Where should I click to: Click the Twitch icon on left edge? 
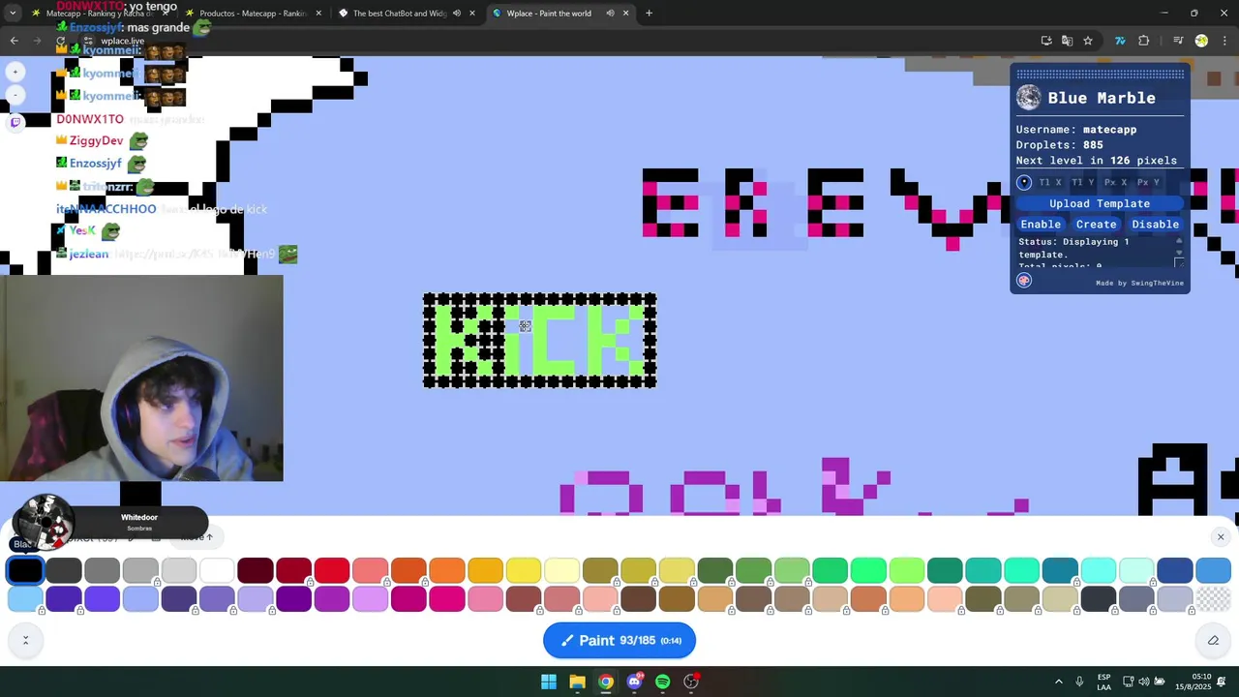(x=15, y=122)
